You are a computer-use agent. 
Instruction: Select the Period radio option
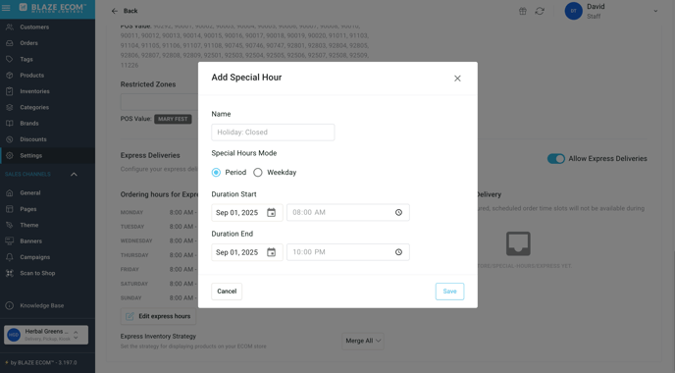click(216, 173)
